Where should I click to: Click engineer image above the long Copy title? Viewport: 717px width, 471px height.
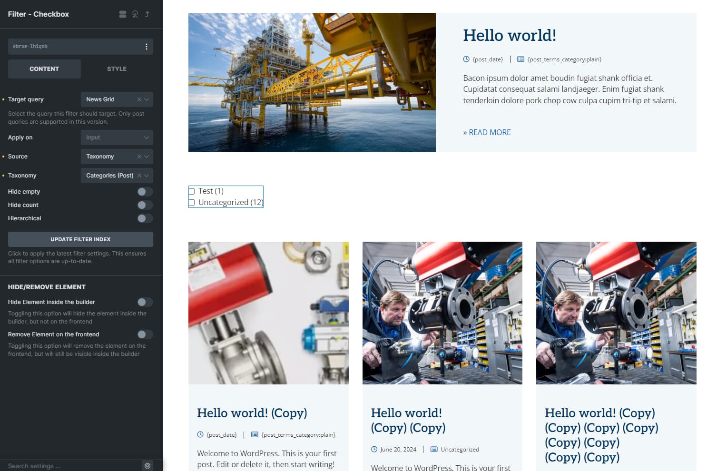point(616,313)
